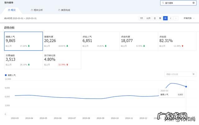Viewport: 199px width, 125px height.
Task: Select the 7天 time range
Action: click(x=141, y=18)
